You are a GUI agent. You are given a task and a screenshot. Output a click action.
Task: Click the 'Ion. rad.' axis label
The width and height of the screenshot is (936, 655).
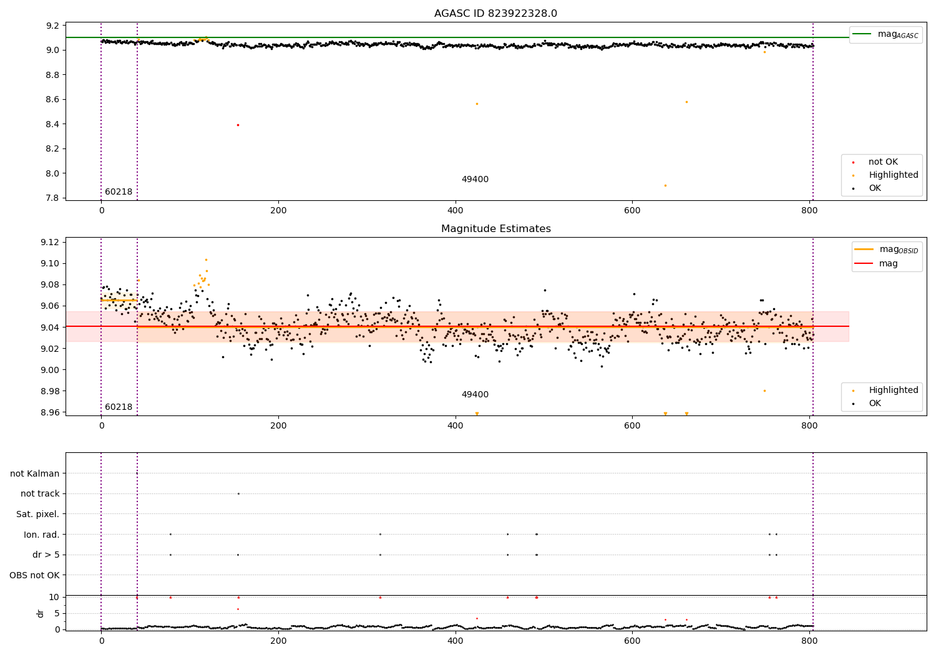(x=42, y=535)
